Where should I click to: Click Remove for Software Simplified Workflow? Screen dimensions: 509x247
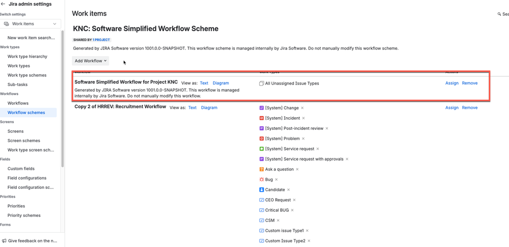coord(470,83)
